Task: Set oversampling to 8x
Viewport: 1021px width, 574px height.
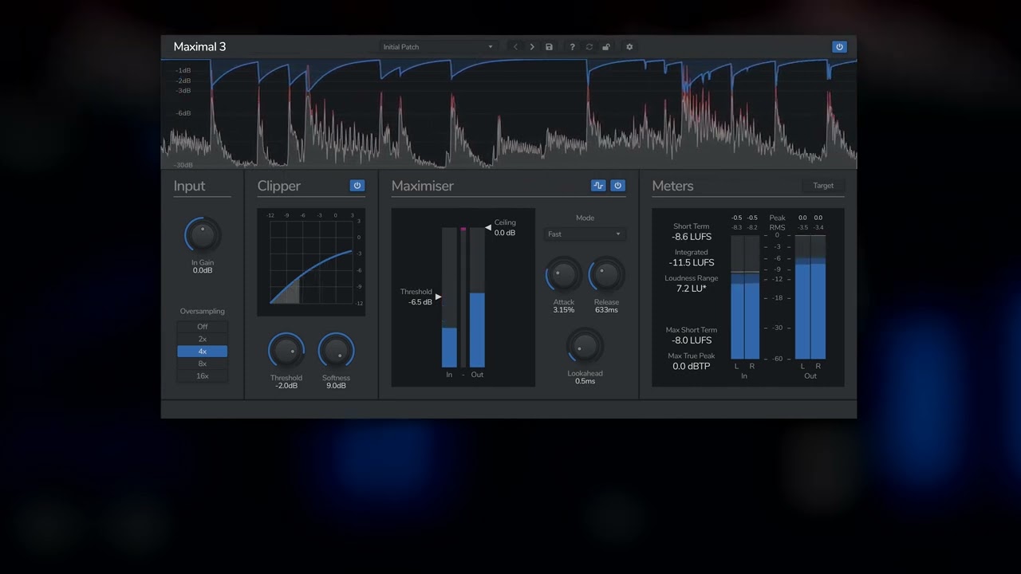Action: point(203,364)
